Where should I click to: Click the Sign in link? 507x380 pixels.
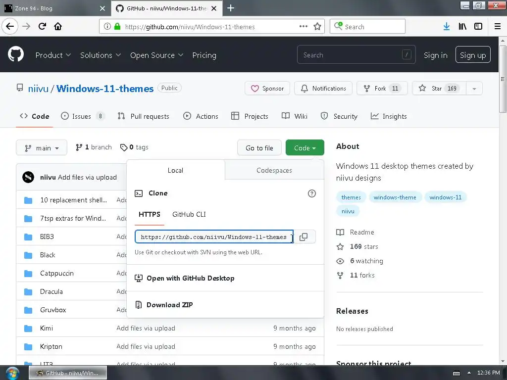coord(435,55)
